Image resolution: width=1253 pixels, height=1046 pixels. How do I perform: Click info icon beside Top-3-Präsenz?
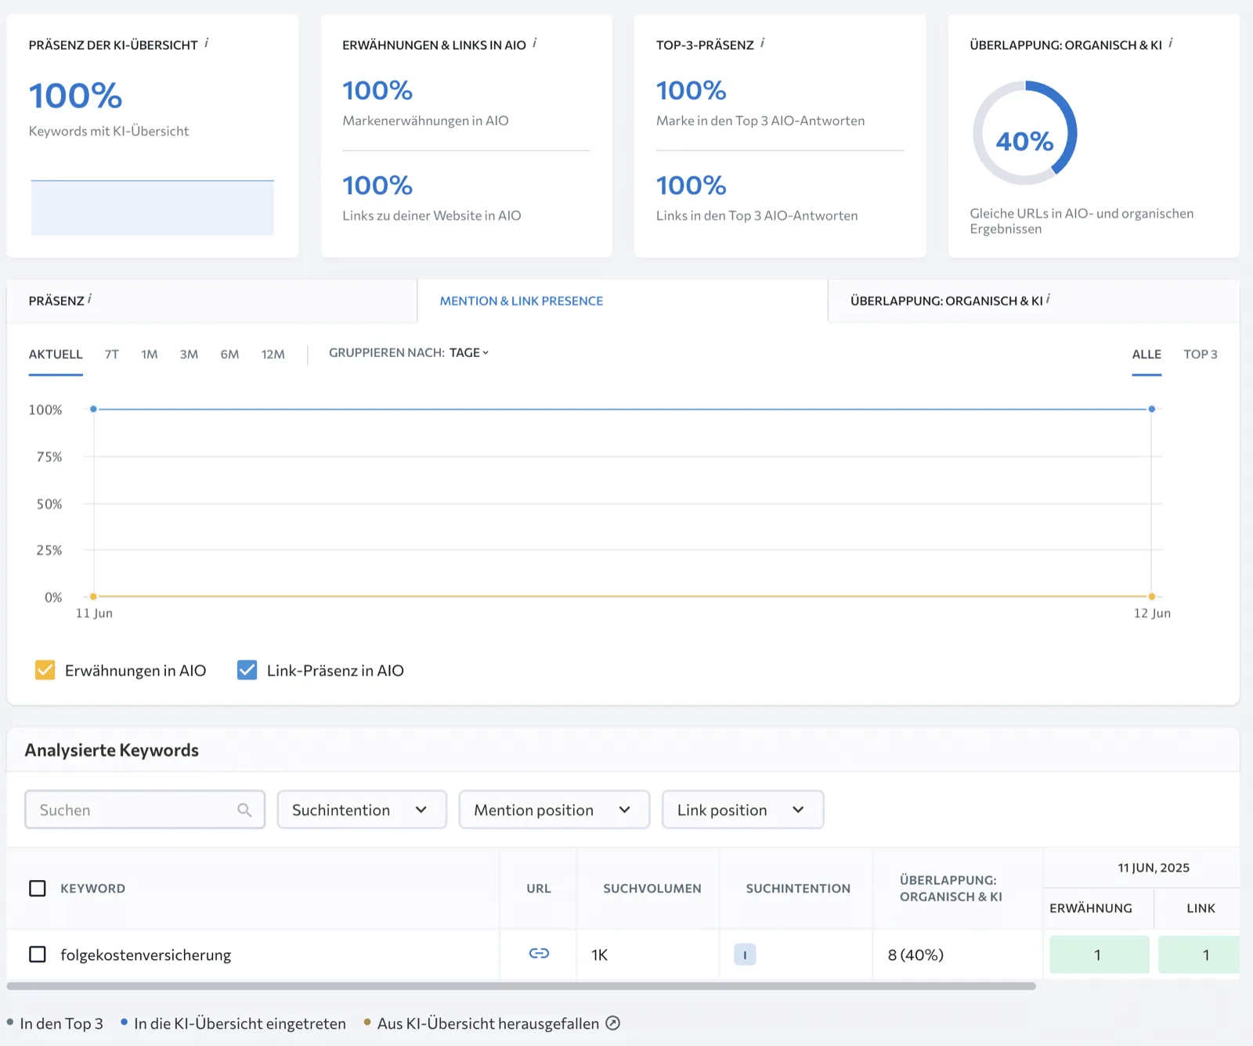point(763,43)
